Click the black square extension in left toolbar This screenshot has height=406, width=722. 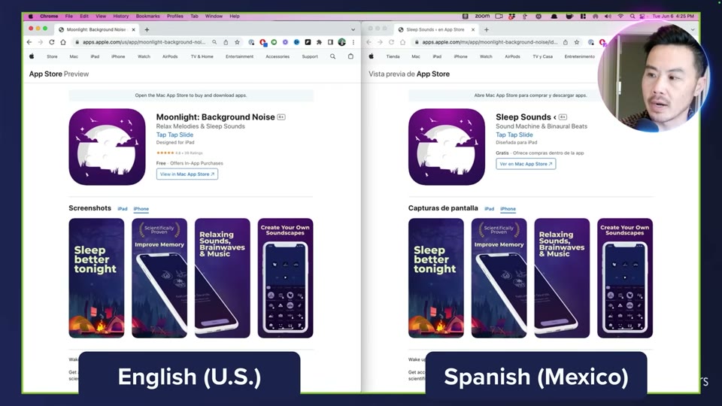click(308, 42)
